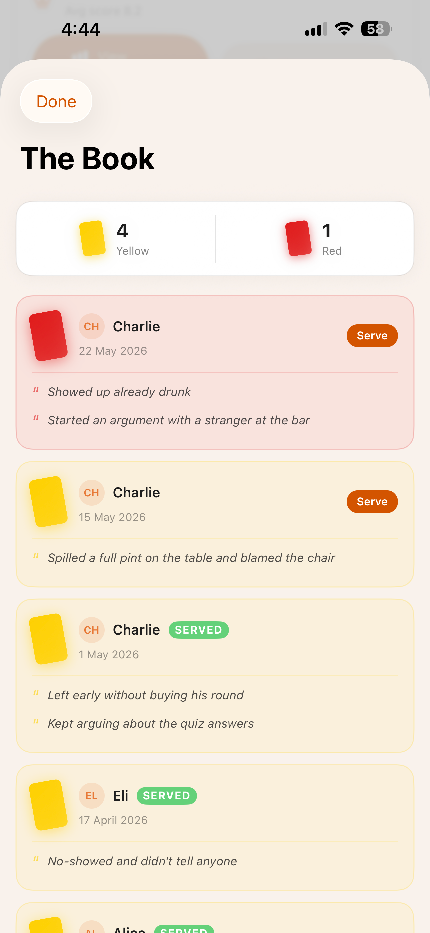Tap the yellow card icon in summary
The height and width of the screenshot is (933, 430).
[92, 238]
